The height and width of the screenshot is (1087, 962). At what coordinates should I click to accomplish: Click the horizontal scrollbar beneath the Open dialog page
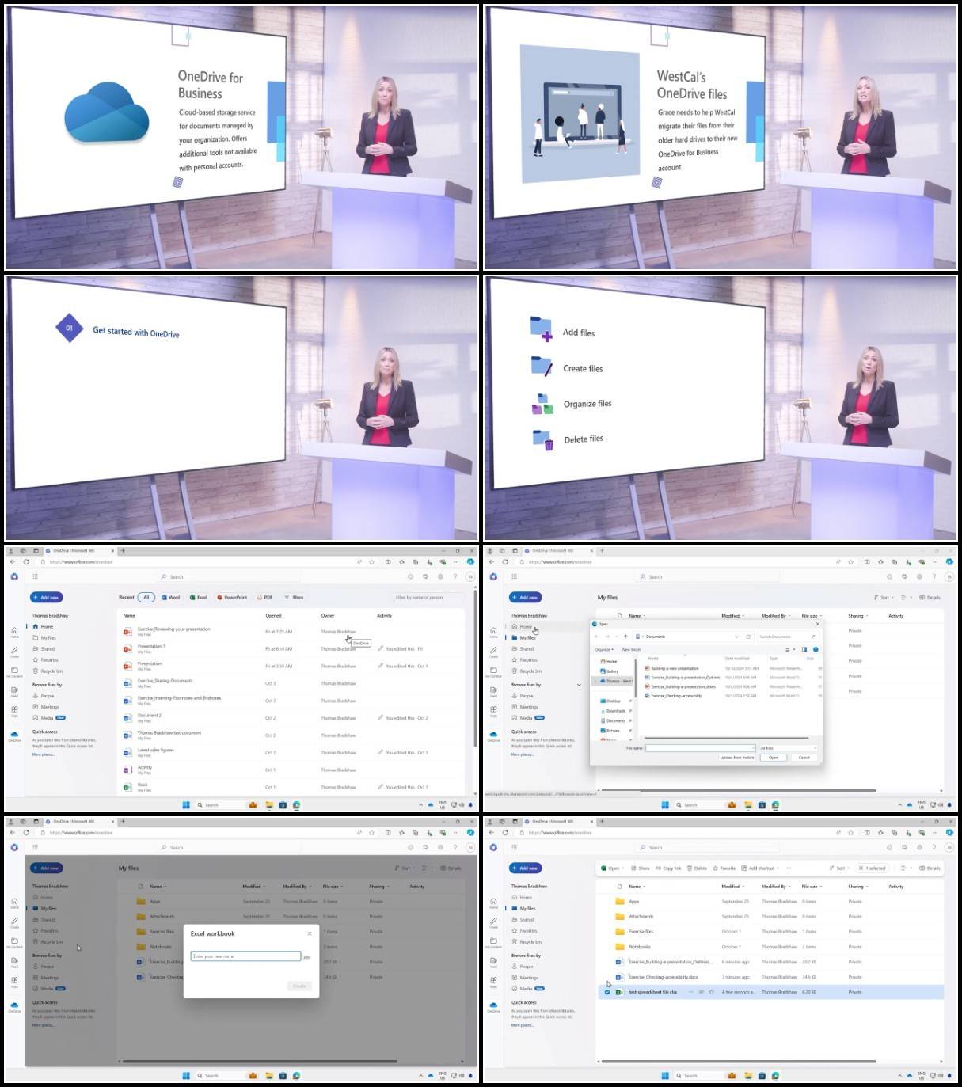(739, 790)
